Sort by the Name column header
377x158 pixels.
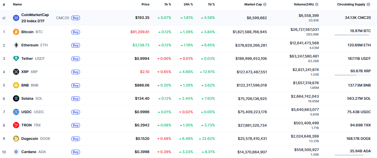(17, 4)
